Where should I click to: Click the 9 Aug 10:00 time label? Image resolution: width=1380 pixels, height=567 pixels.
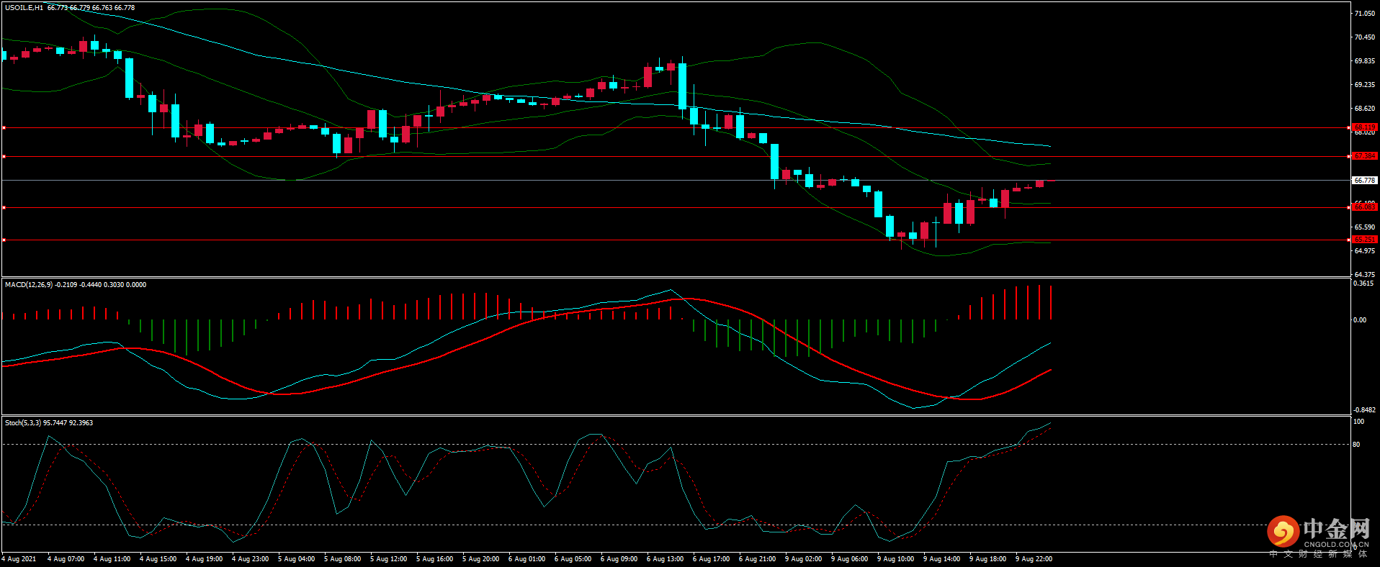tap(895, 559)
